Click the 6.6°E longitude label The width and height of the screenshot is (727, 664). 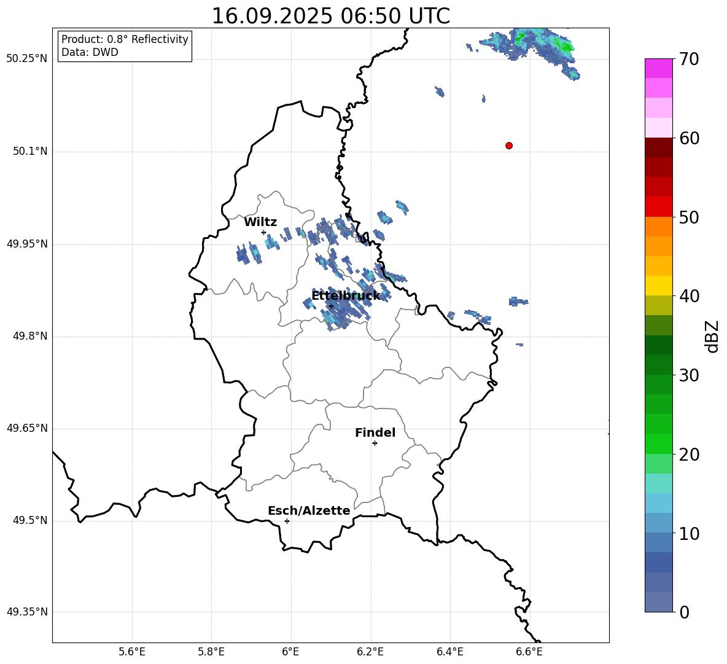click(529, 652)
